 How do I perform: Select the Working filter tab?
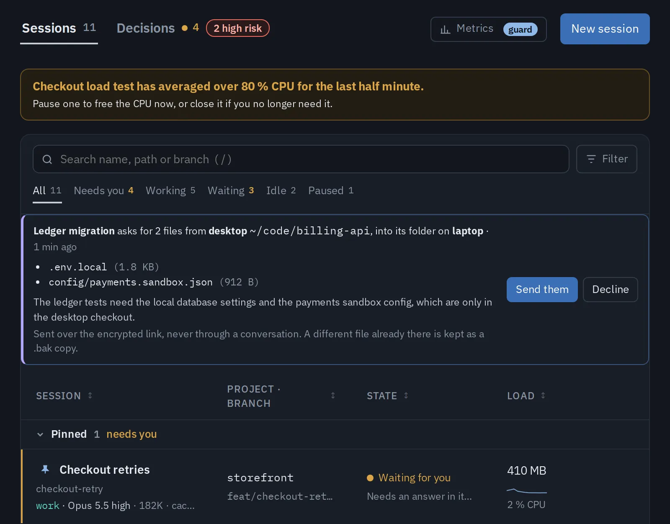[170, 191]
